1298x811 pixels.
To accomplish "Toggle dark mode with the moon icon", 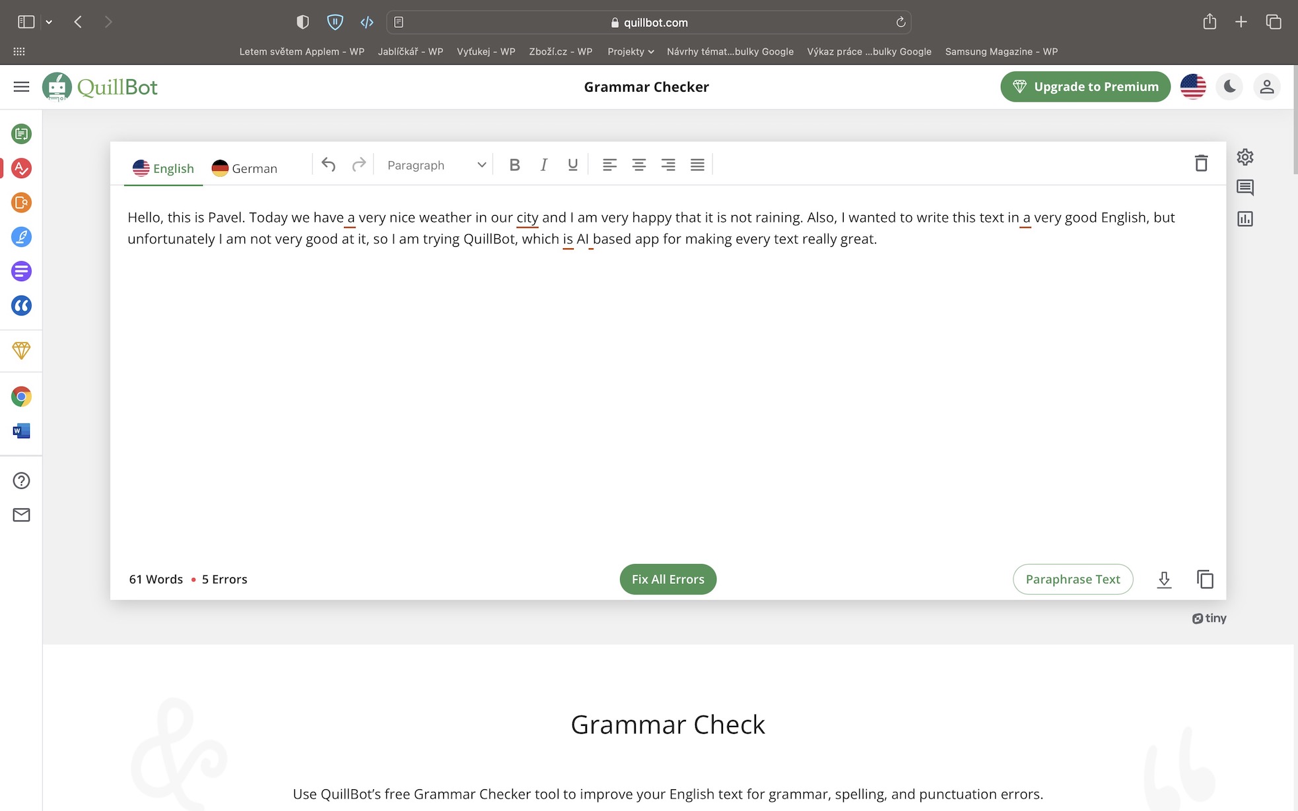I will coord(1229,86).
